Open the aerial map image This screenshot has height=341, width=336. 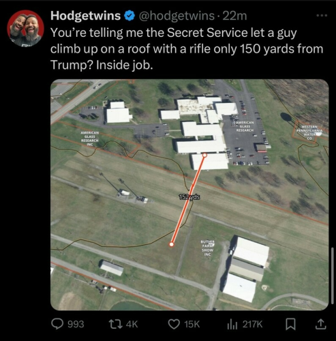pos(189,194)
